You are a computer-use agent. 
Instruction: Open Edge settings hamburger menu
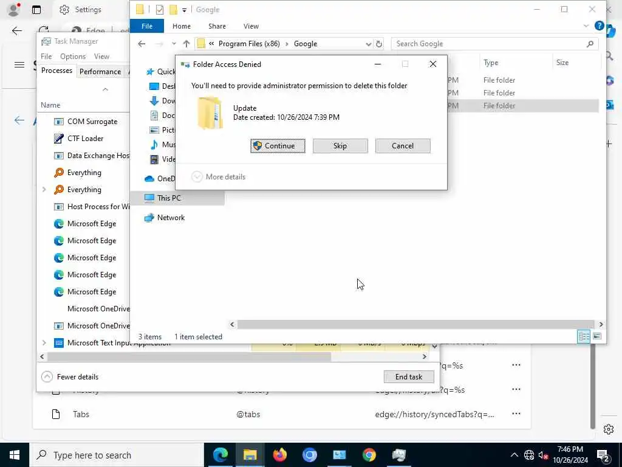pos(19,64)
